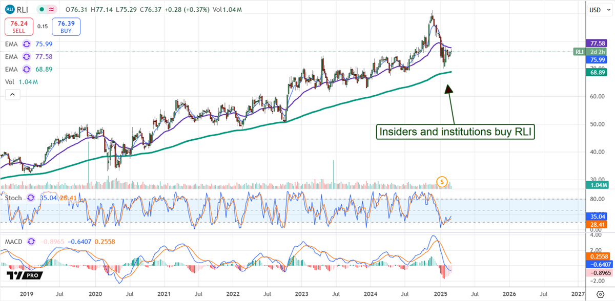Click the 0.15 spread value between SELL and BUY
The image size is (615, 301).
[43, 26]
